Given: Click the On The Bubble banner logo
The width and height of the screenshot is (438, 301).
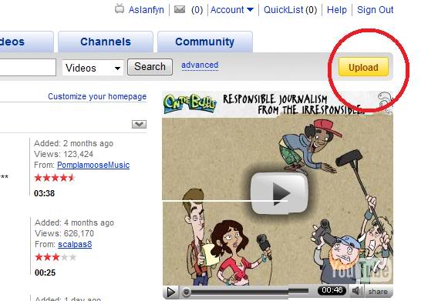Looking at the screenshot, I should coord(190,103).
